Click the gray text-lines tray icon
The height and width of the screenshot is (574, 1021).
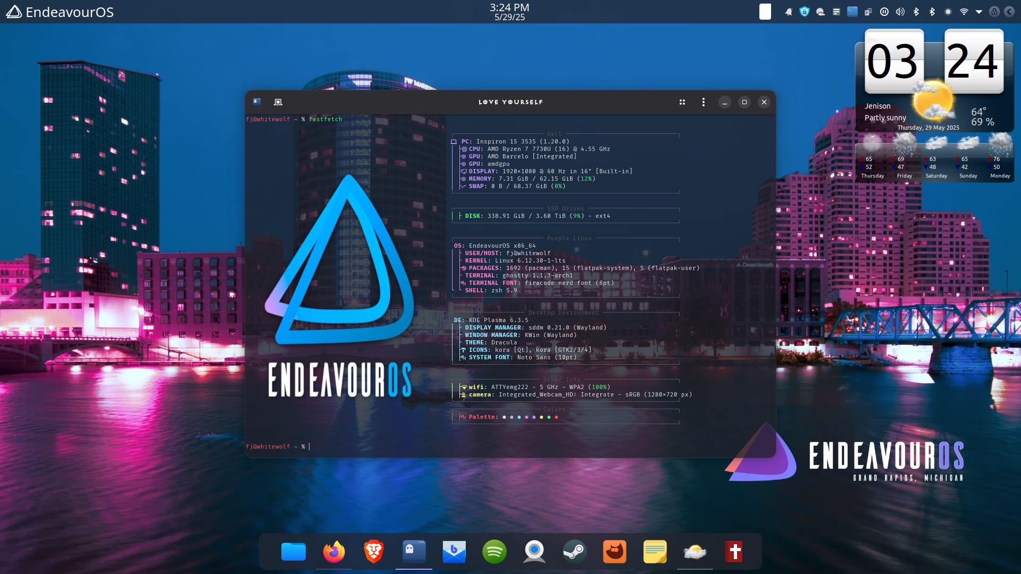[836, 12]
